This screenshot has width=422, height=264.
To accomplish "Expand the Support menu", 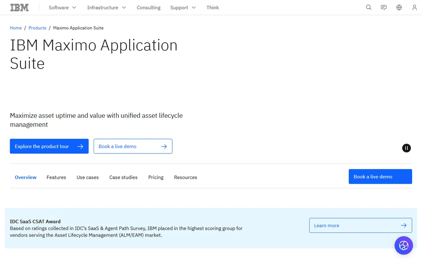I will 183,8.
